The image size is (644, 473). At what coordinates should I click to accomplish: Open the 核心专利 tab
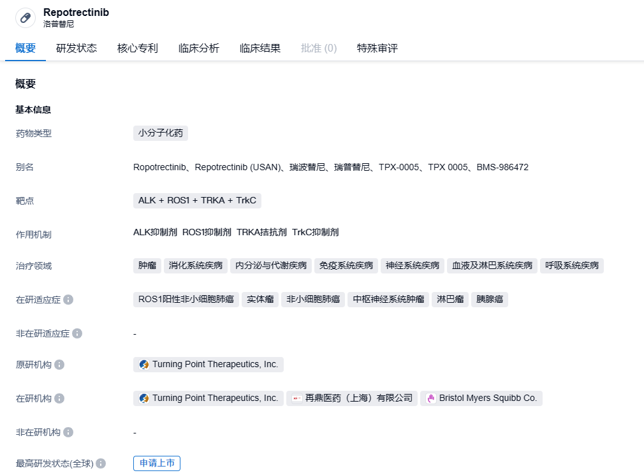pyautogui.click(x=138, y=48)
